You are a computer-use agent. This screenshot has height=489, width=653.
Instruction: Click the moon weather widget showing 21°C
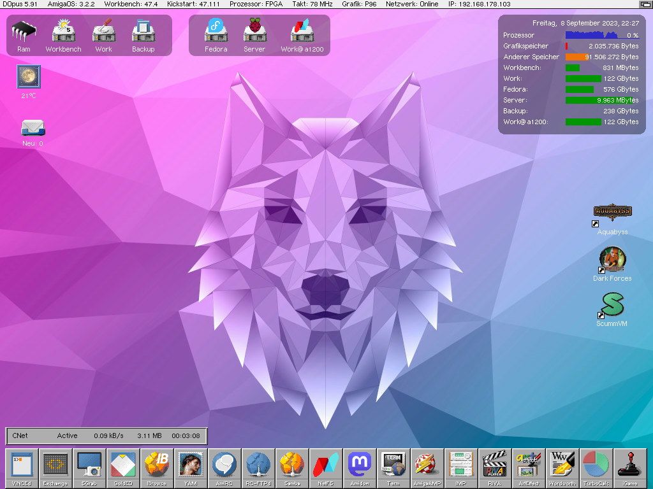click(29, 77)
